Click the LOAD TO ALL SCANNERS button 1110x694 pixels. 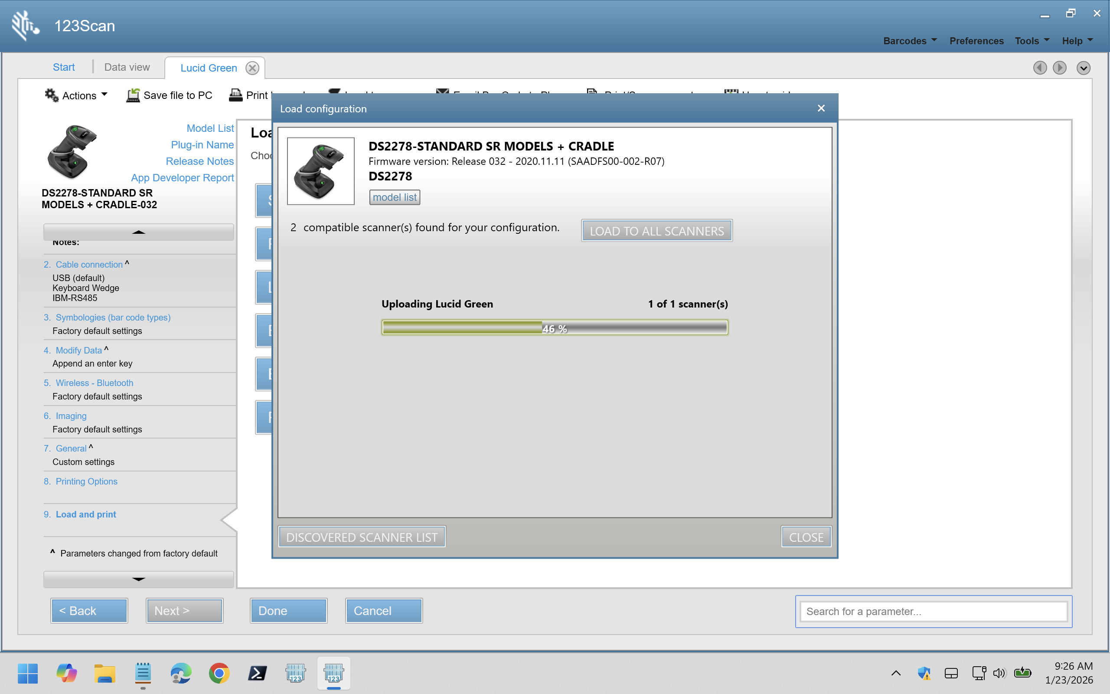tap(656, 231)
